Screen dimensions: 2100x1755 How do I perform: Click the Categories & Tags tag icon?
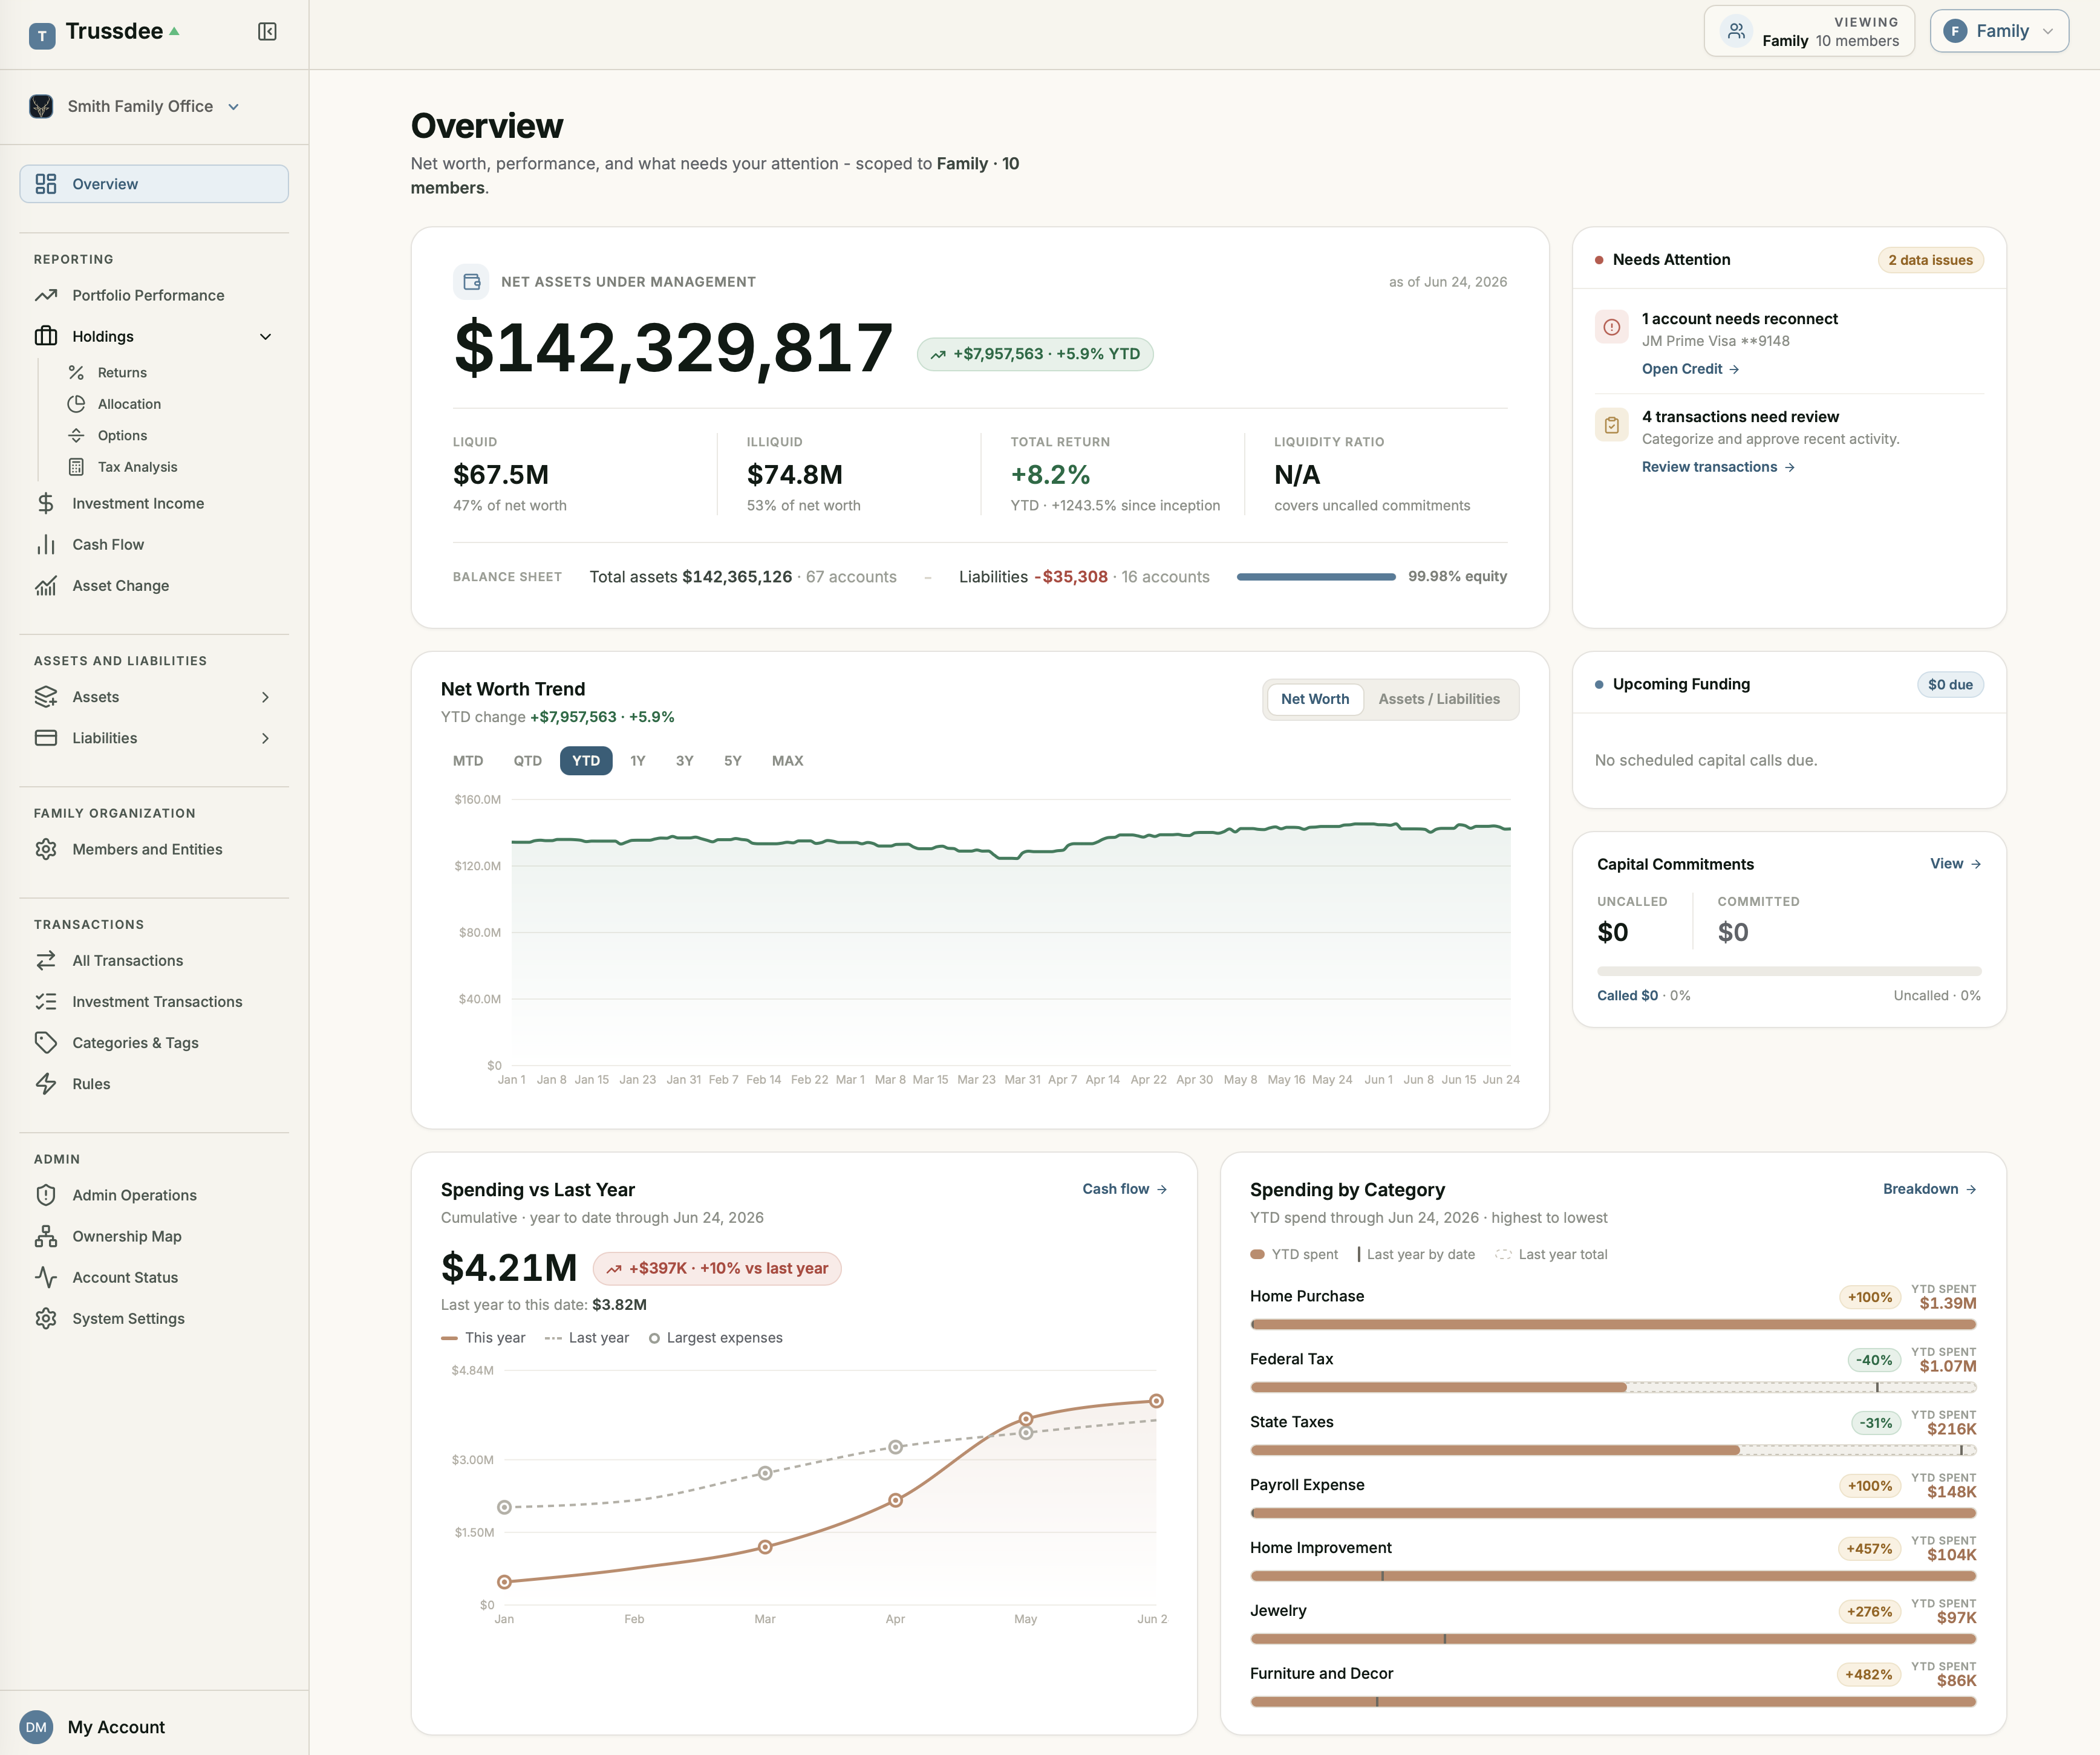point(46,1042)
